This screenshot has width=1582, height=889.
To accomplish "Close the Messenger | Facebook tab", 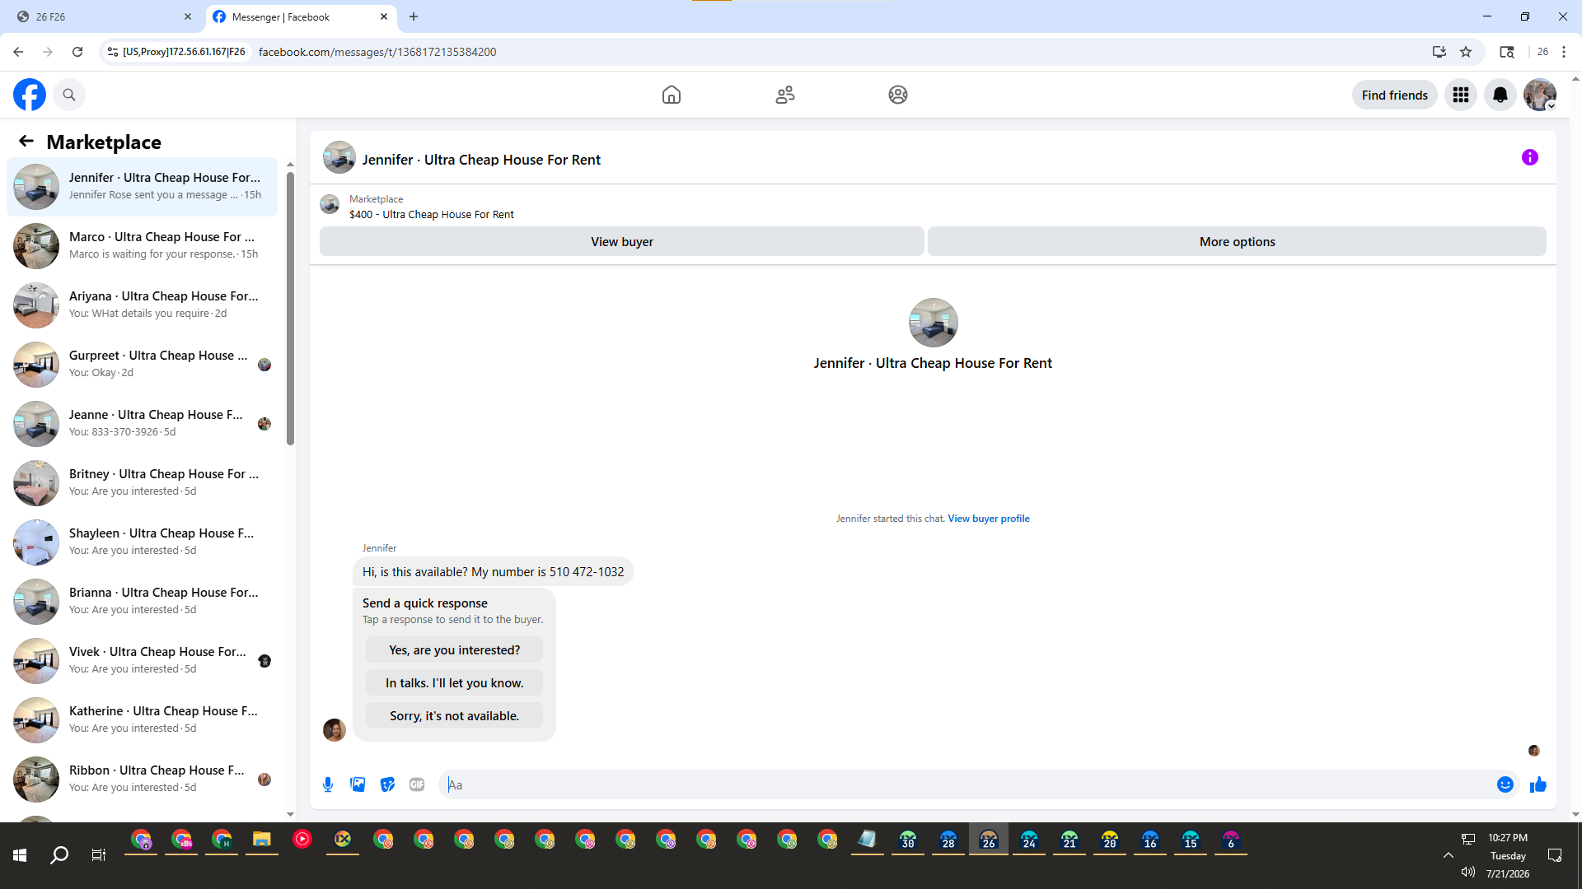I will (x=384, y=16).
